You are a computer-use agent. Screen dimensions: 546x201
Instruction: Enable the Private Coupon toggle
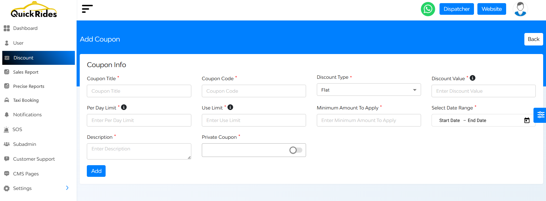pyautogui.click(x=295, y=150)
